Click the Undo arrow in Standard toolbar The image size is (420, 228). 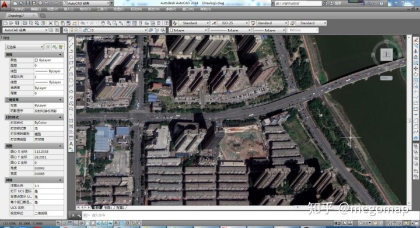pos(83,23)
